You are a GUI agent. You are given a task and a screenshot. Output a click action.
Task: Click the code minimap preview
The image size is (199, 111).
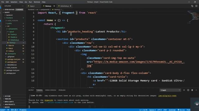(193, 17)
